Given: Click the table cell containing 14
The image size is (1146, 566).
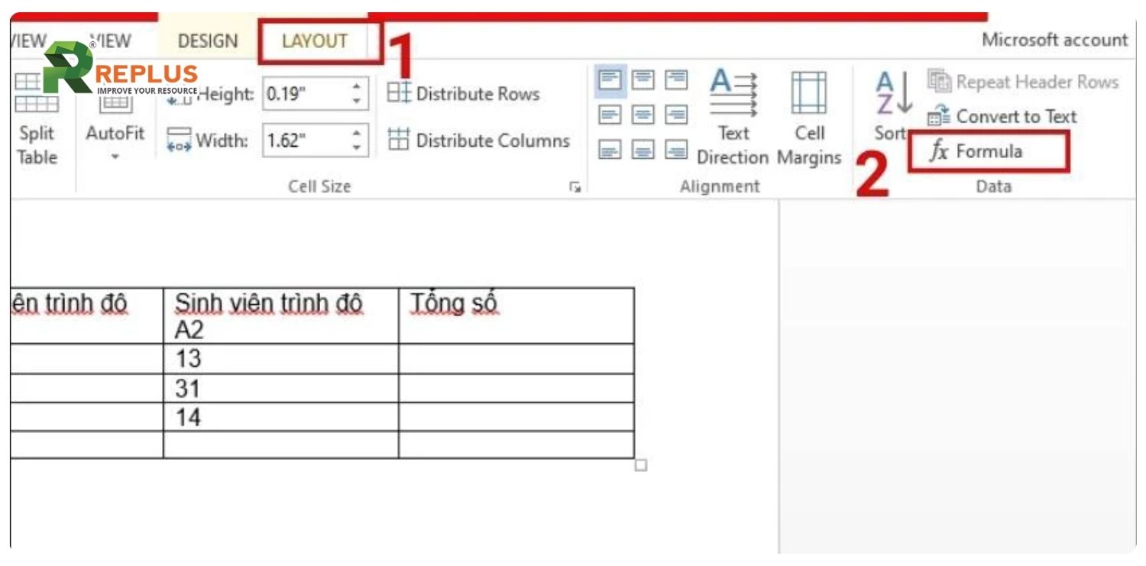Looking at the screenshot, I should [x=281, y=417].
